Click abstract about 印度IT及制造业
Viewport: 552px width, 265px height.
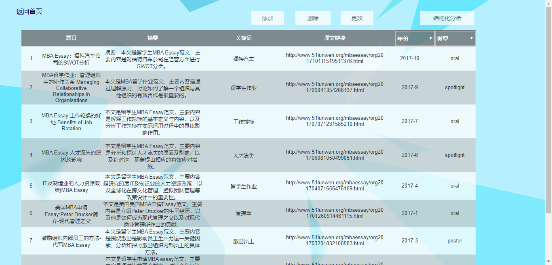(153, 187)
